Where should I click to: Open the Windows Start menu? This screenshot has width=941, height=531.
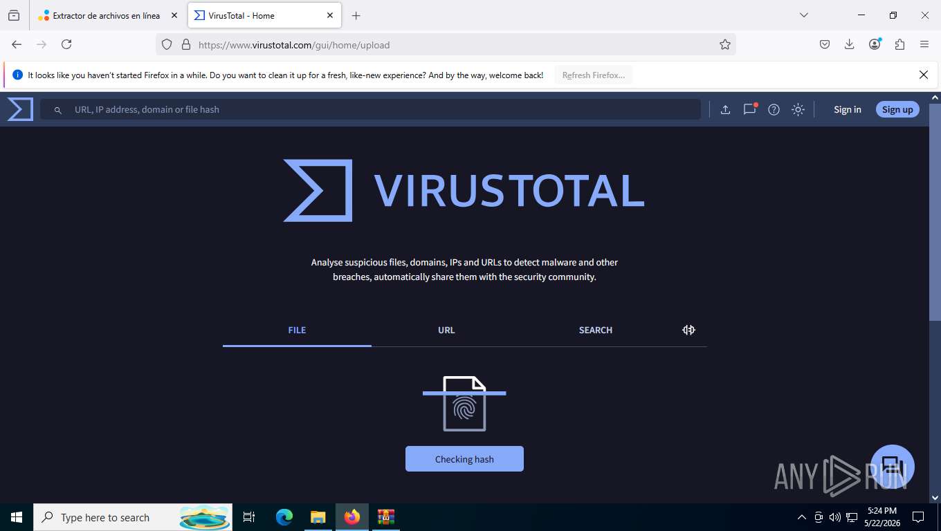click(17, 517)
